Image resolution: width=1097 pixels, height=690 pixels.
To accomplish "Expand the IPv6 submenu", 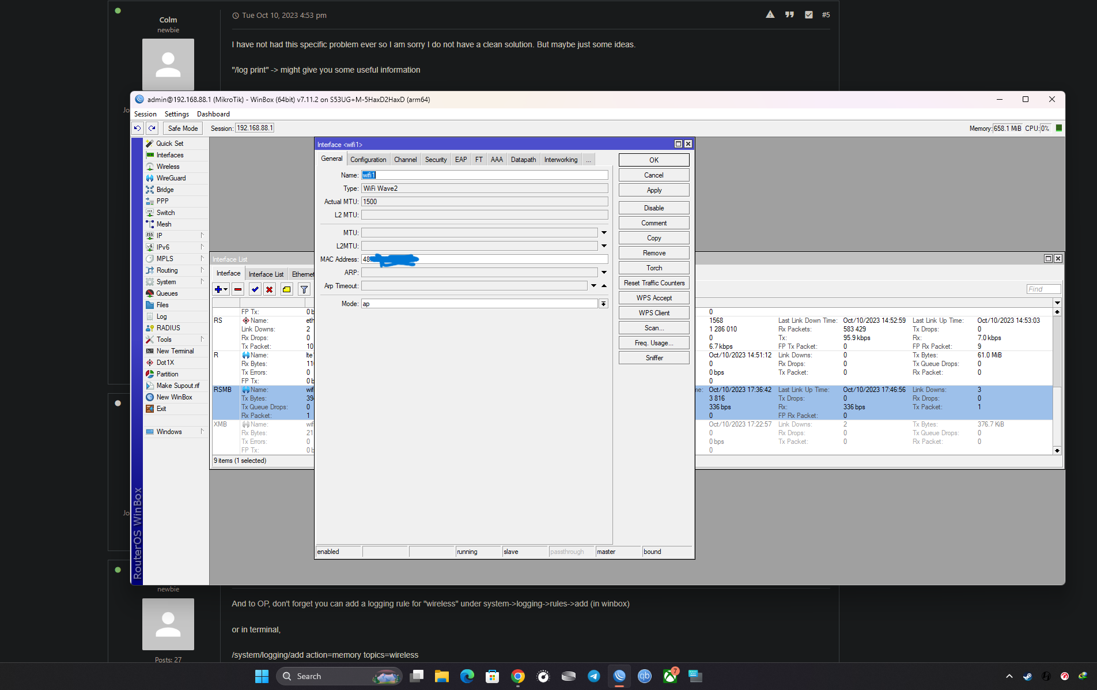I will (x=202, y=247).
